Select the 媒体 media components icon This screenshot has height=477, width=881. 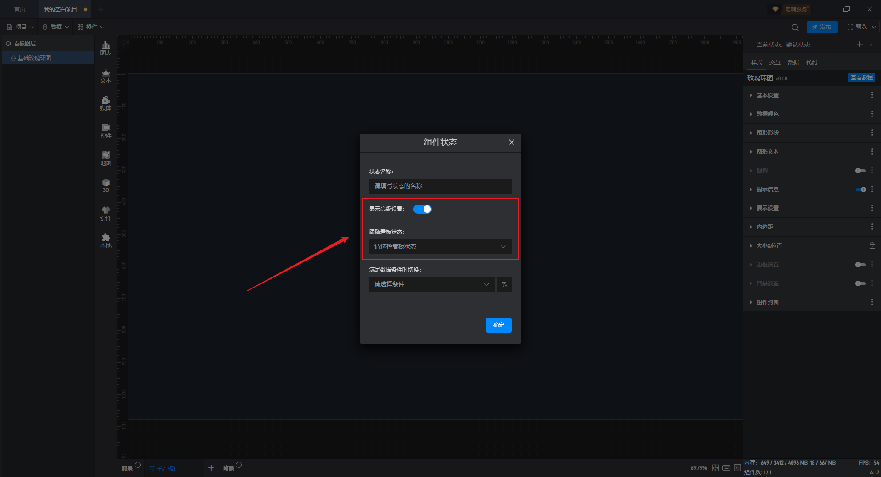coord(106,103)
